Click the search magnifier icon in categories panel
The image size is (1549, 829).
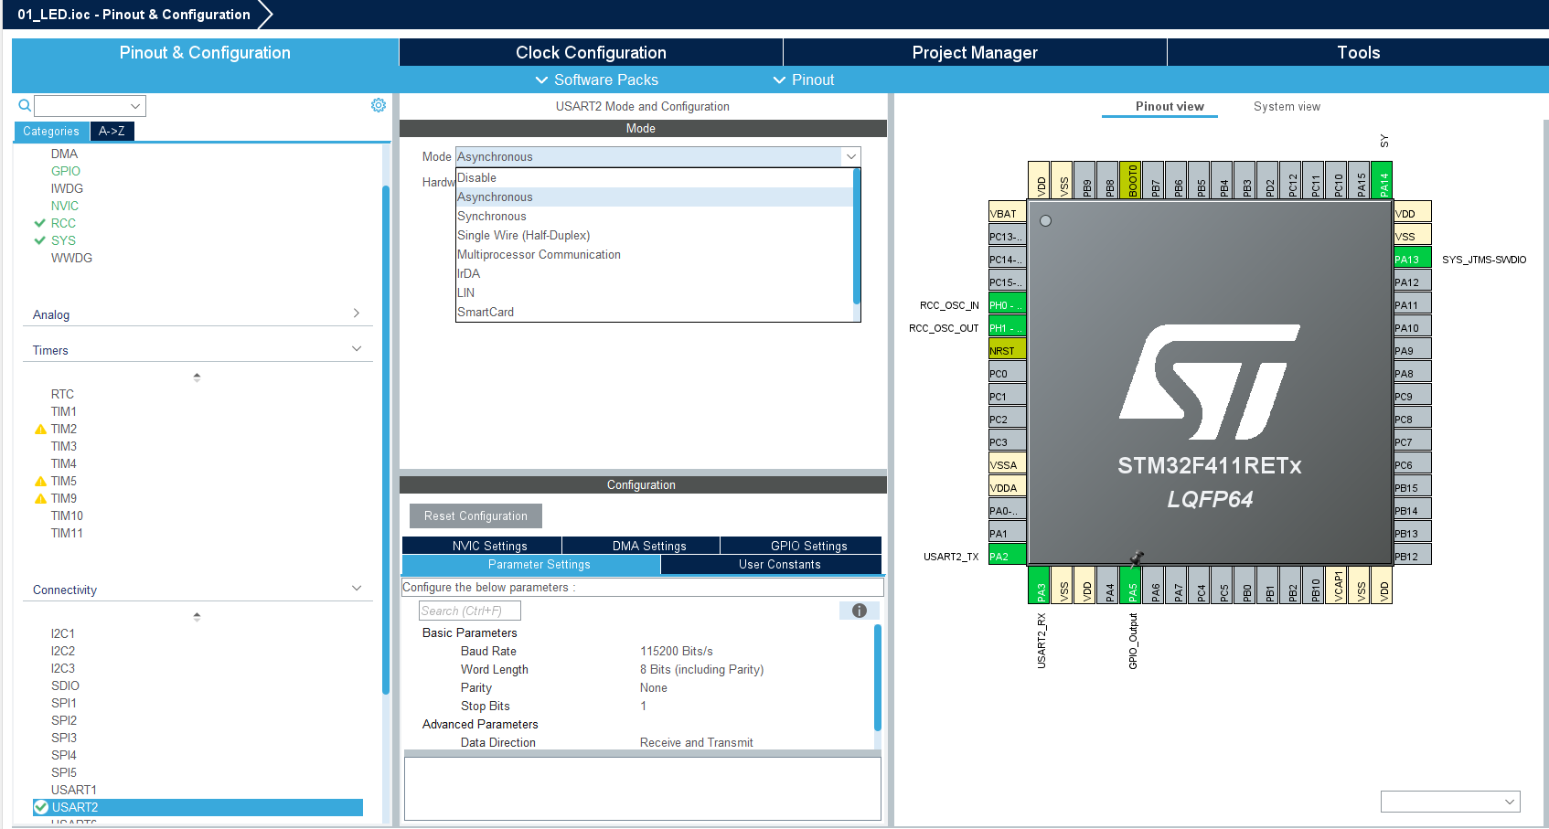click(x=25, y=106)
